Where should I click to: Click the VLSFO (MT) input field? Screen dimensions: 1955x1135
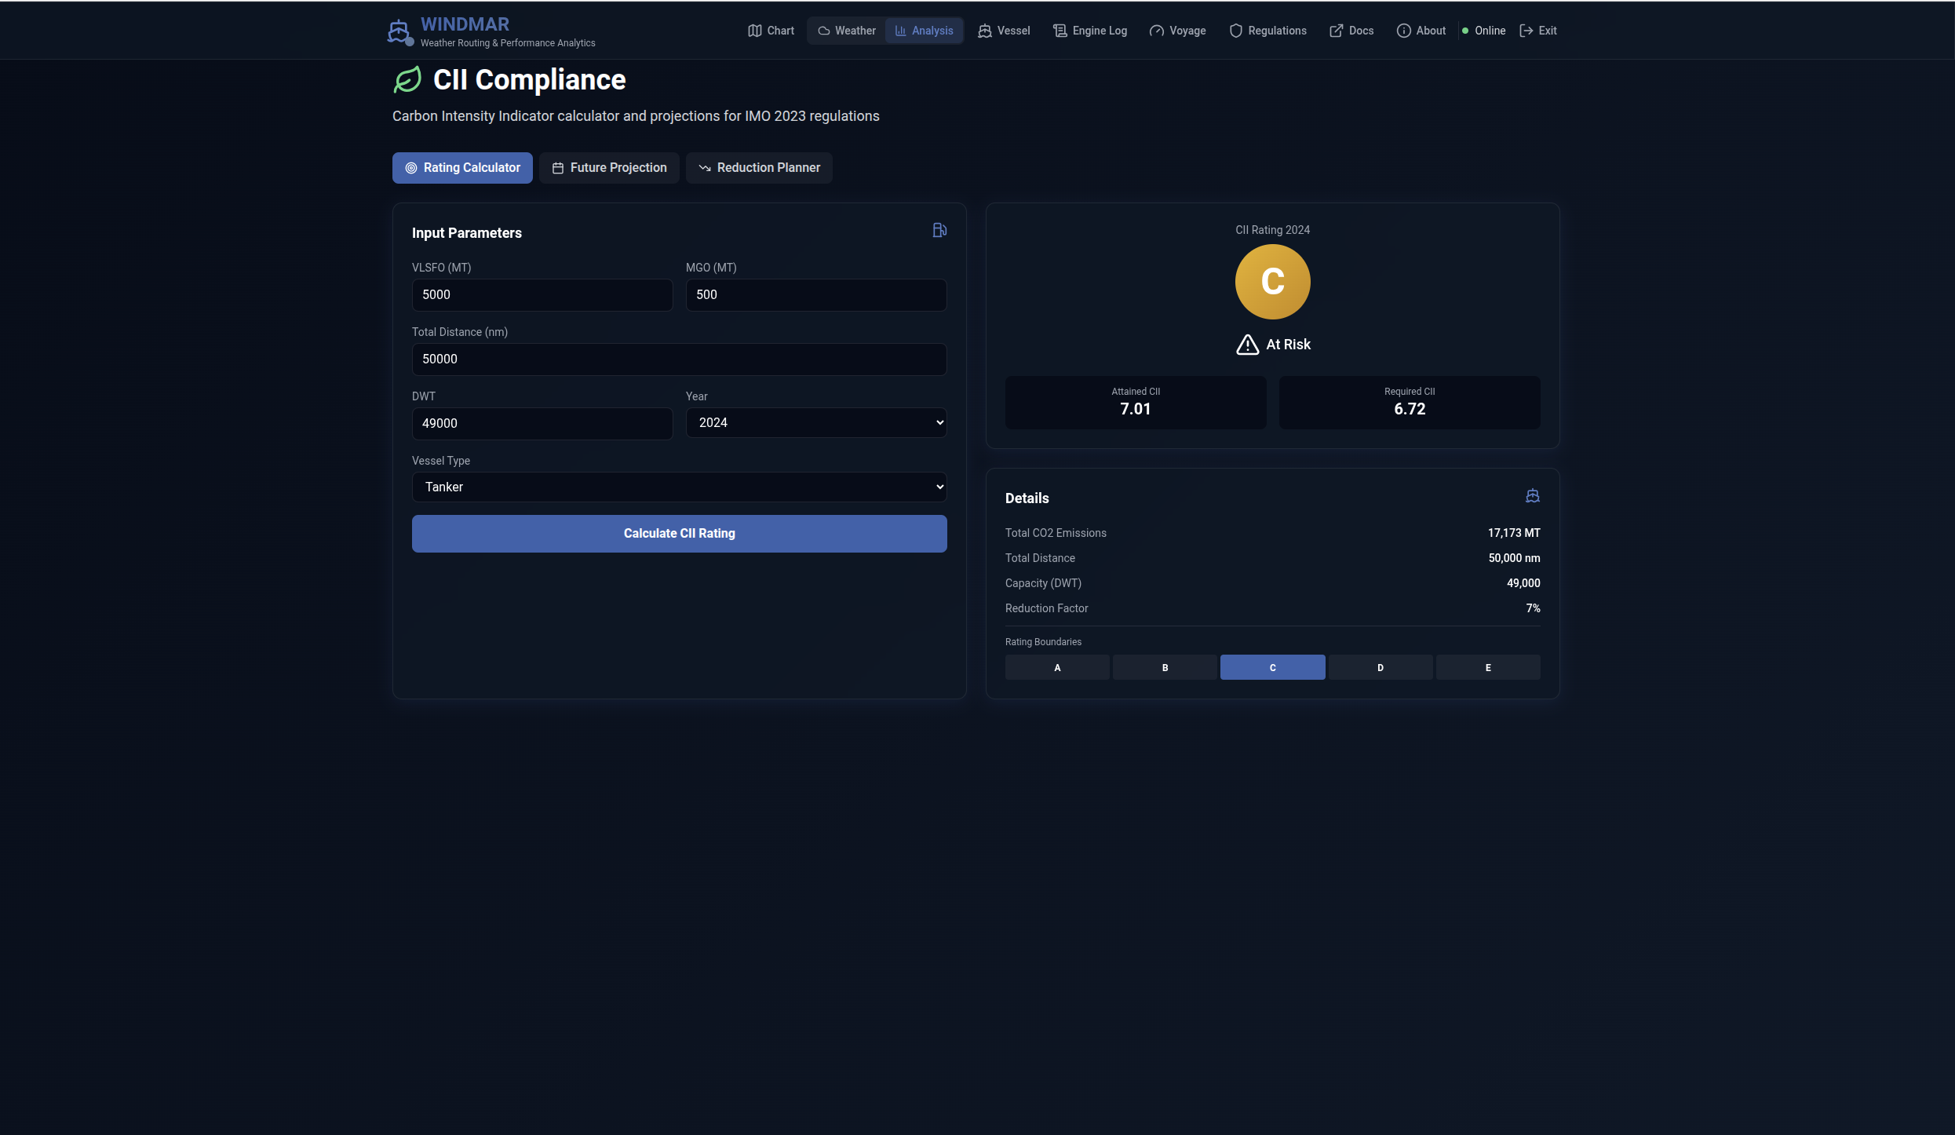(x=542, y=295)
